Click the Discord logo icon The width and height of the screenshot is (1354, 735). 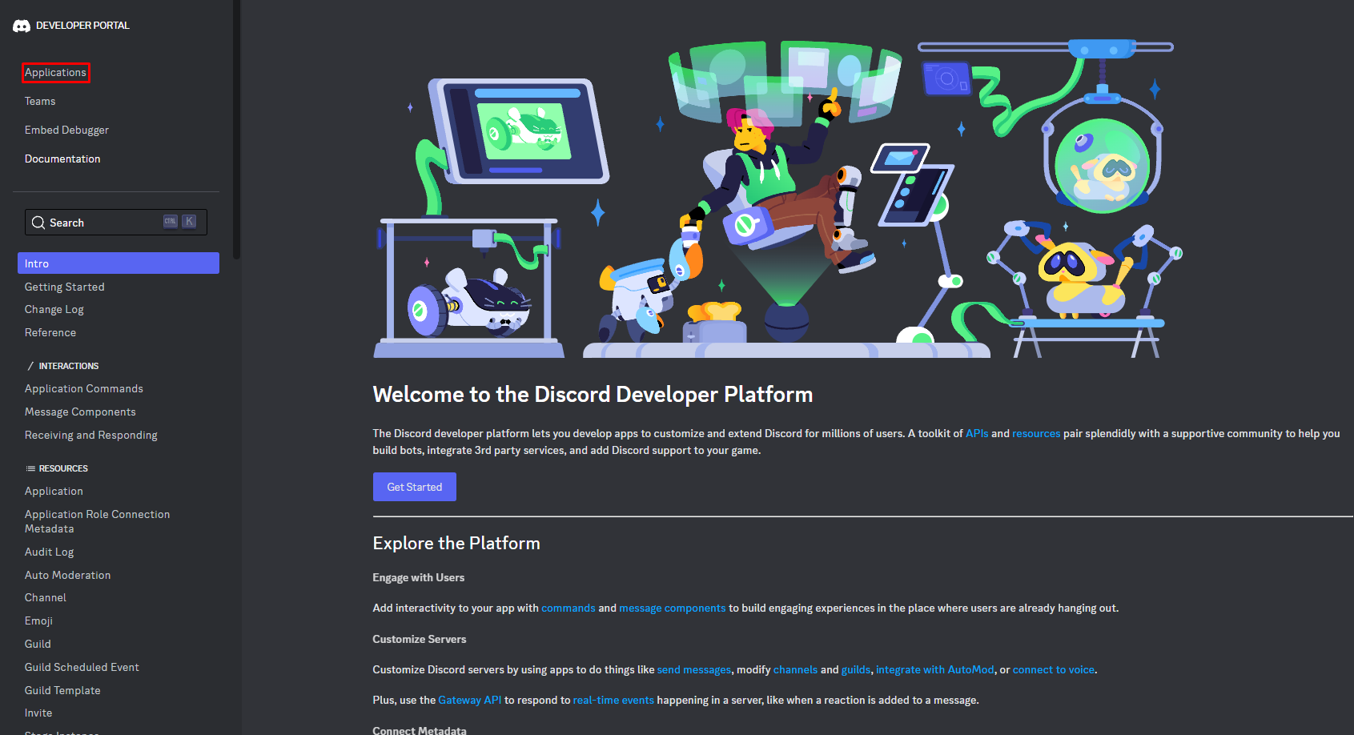pos(22,26)
